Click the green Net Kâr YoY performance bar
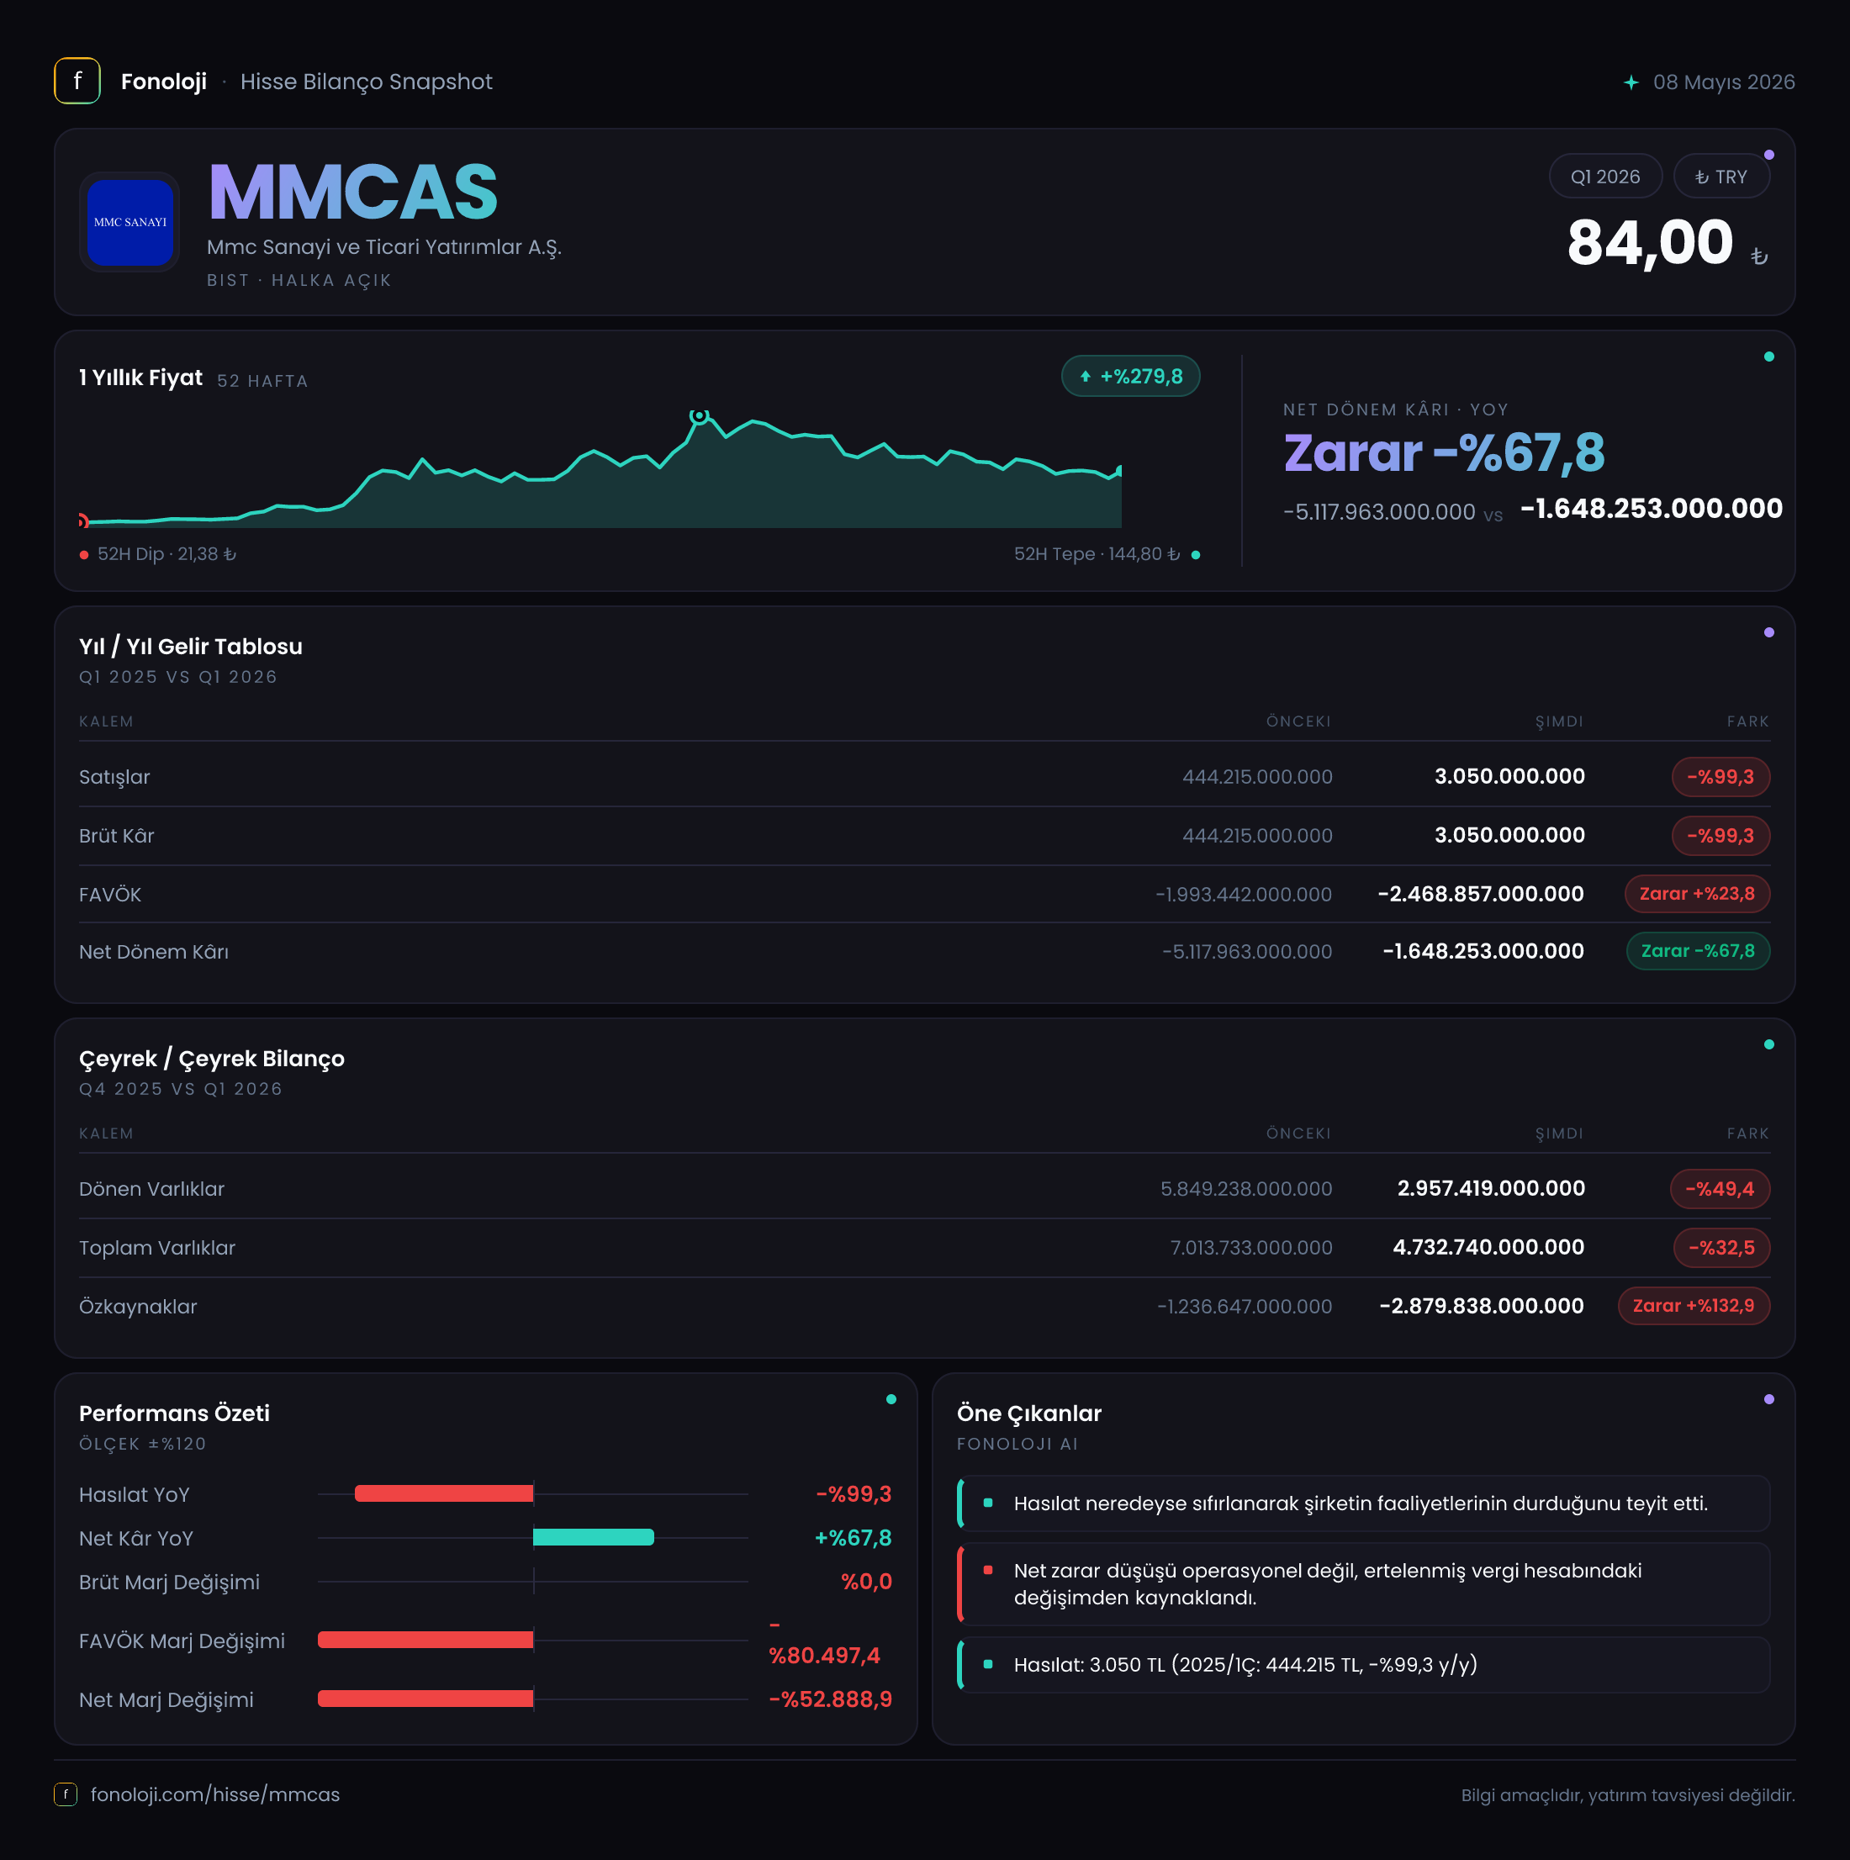 (x=593, y=1537)
